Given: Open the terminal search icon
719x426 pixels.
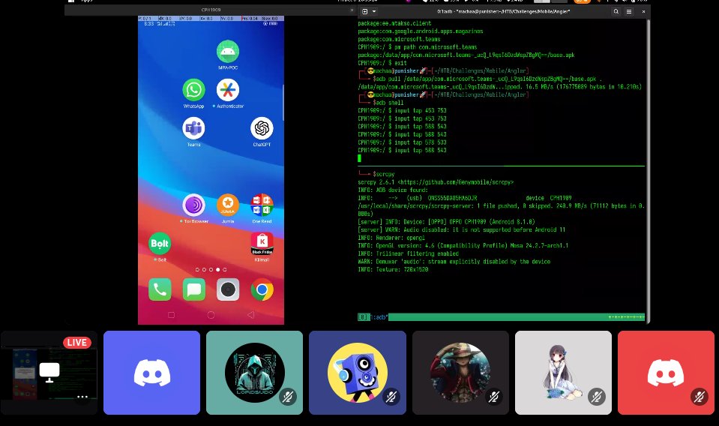Looking at the screenshot, I should coord(616,11).
